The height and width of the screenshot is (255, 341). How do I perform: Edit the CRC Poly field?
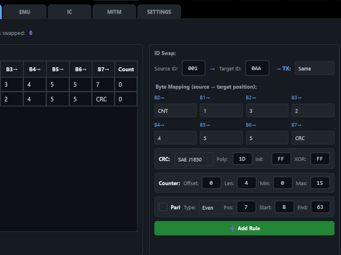click(242, 159)
